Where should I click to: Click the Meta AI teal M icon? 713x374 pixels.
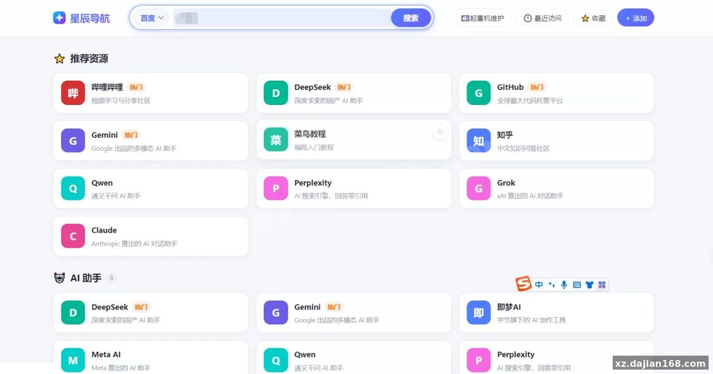(72, 360)
